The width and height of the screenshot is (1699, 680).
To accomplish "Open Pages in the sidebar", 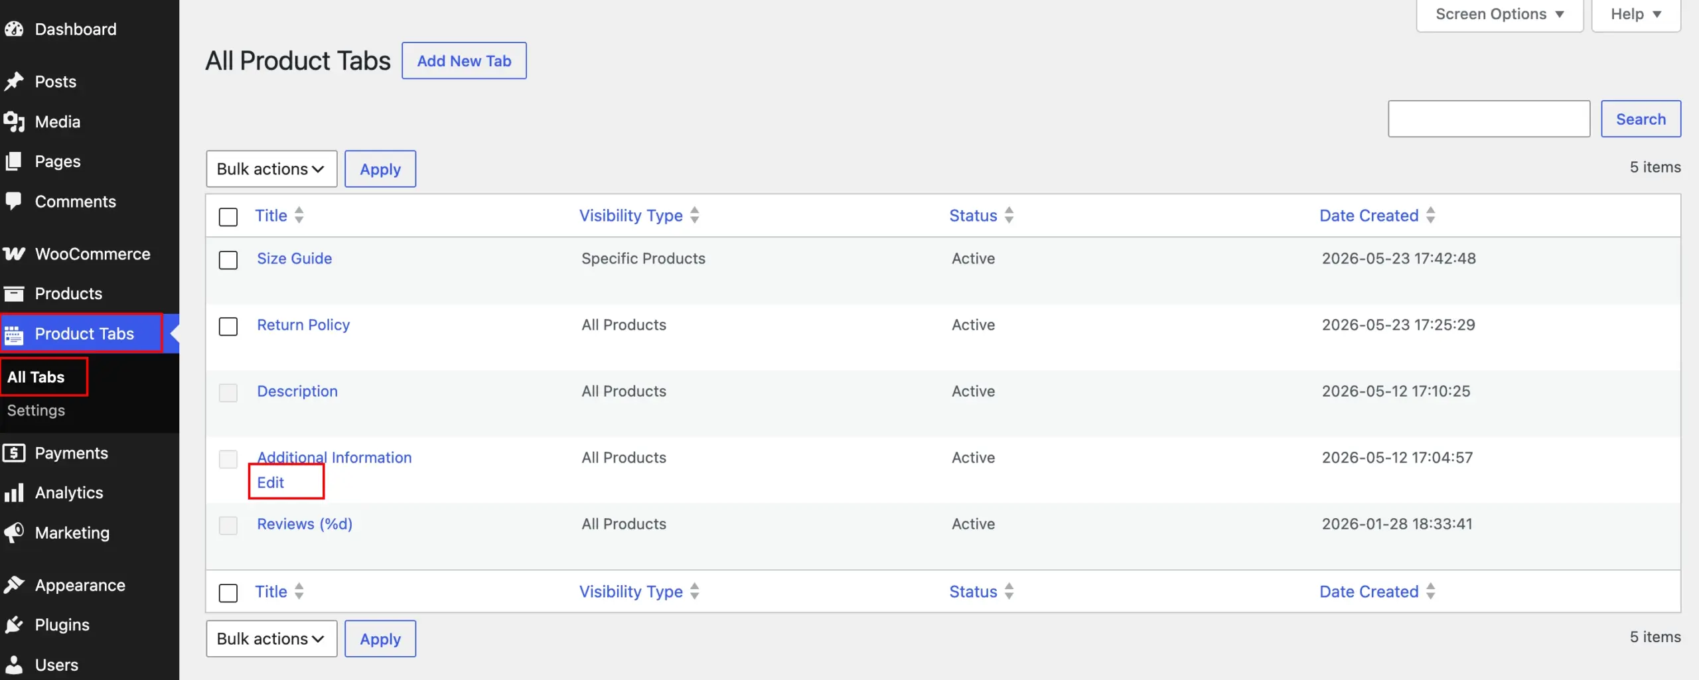I will (x=58, y=161).
